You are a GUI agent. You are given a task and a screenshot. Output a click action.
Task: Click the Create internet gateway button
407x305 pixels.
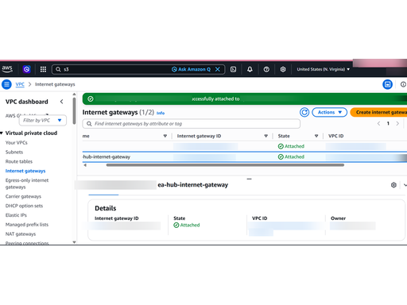(378, 112)
